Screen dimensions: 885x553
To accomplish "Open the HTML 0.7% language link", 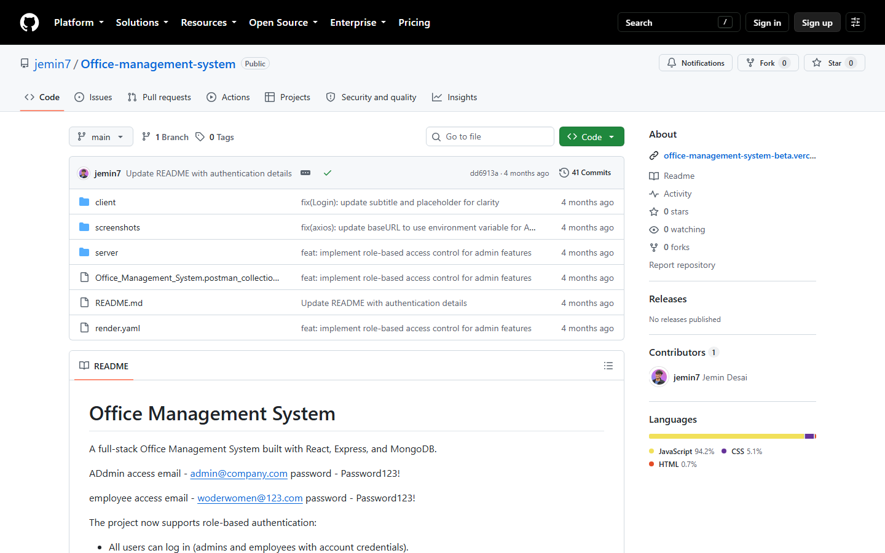I will [x=673, y=464].
